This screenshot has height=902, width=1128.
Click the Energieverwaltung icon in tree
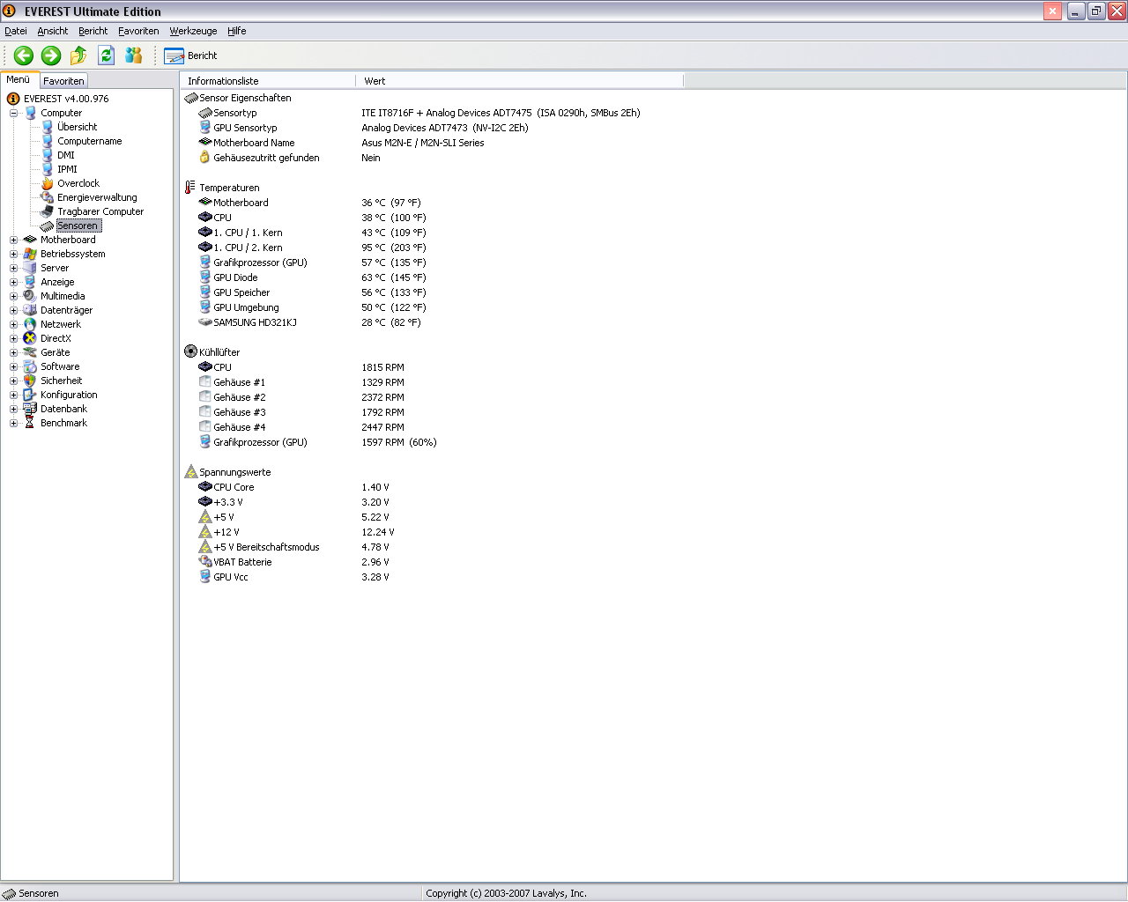tap(48, 197)
